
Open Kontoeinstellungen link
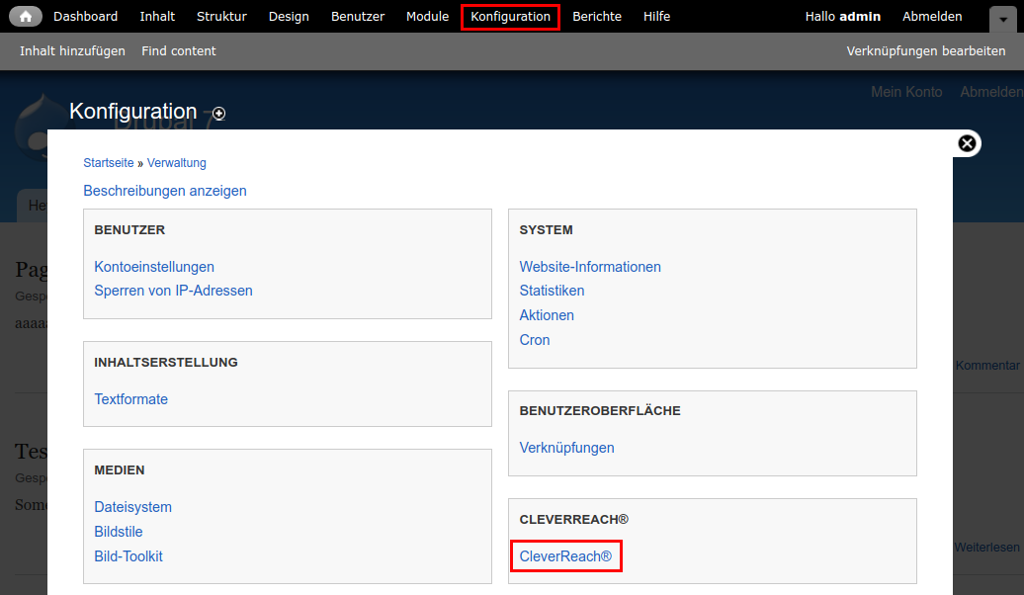click(x=154, y=267)
